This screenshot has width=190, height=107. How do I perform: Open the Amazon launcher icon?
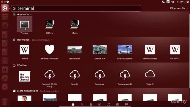(x=5, y=70)
